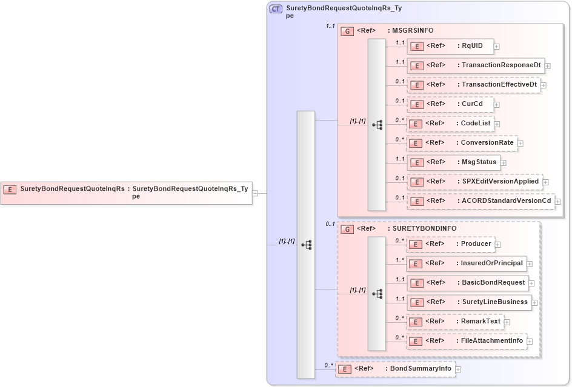Expand the ACORDStandardVersionCd element details

coord(557,201)
